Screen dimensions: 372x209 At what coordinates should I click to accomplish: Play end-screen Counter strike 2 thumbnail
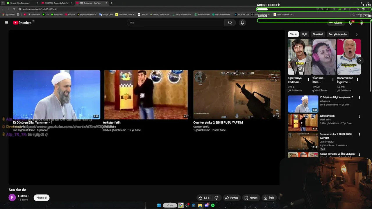click(237, 95)
